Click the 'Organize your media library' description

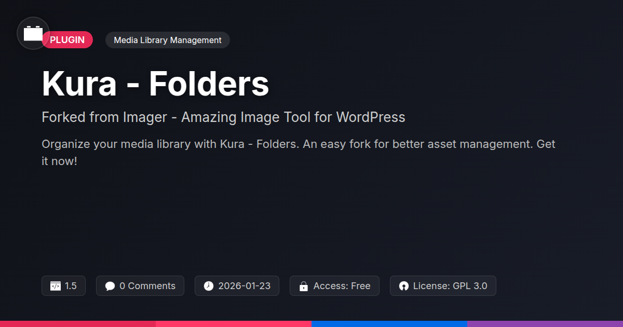coord(299,152)
